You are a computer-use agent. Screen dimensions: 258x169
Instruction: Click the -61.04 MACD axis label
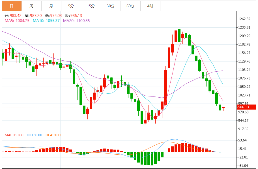coord(243,166)
